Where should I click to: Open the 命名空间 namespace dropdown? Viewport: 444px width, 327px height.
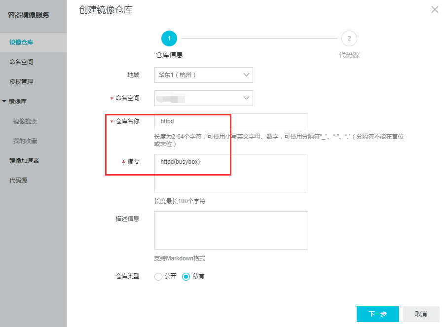pyautogui.click(x=203, y=98)
